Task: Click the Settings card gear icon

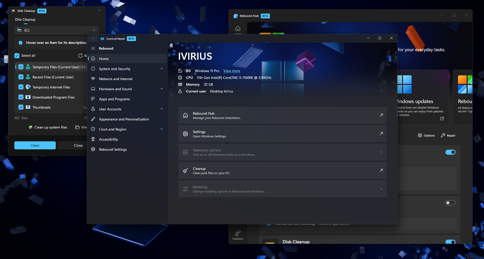Action: pos(185,134)
